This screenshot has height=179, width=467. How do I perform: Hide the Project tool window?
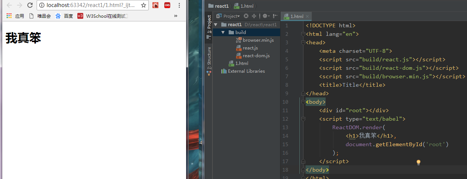pyautogui.click(x=275, y=16)
